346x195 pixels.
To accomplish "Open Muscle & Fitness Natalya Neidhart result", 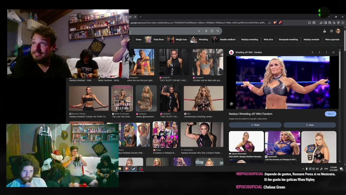I will [89, 99].
